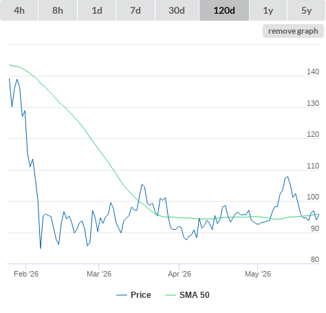Select the 4h time range tab

19,10
